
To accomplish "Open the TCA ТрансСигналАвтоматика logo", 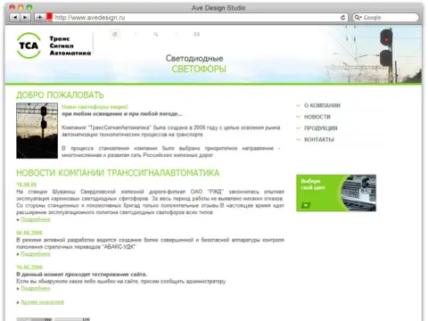I will click(x=53, y=45).
